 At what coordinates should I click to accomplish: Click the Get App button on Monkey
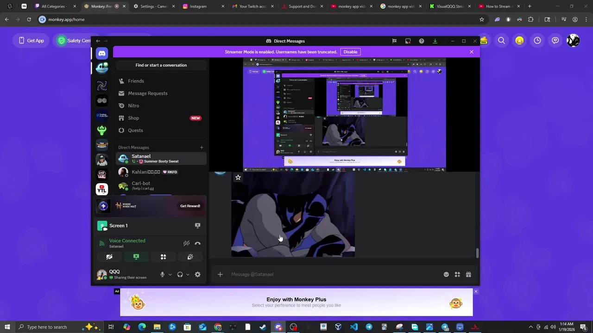pos(32,41)
